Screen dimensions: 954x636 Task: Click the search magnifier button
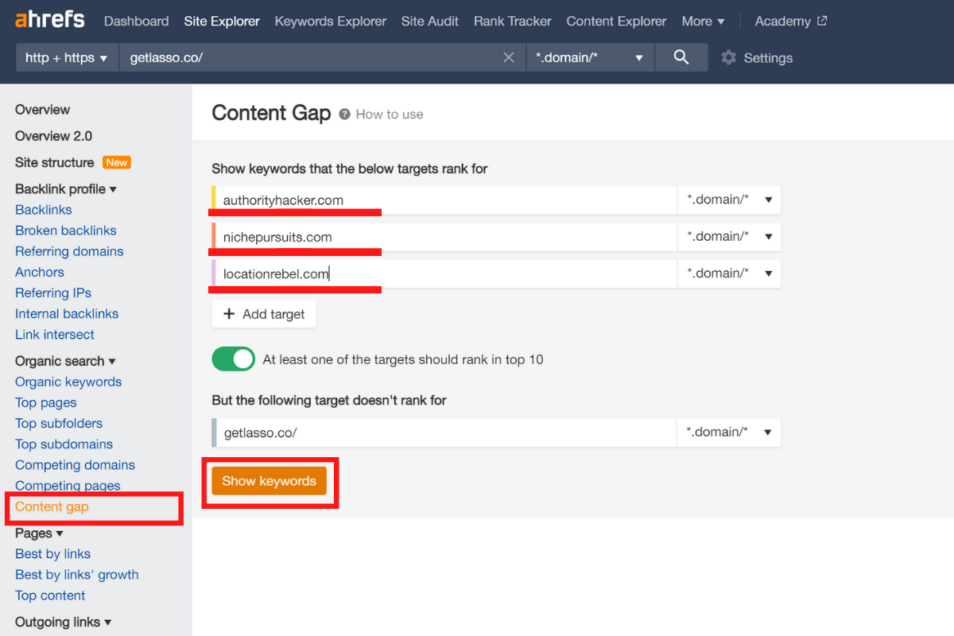coord(681,57)
